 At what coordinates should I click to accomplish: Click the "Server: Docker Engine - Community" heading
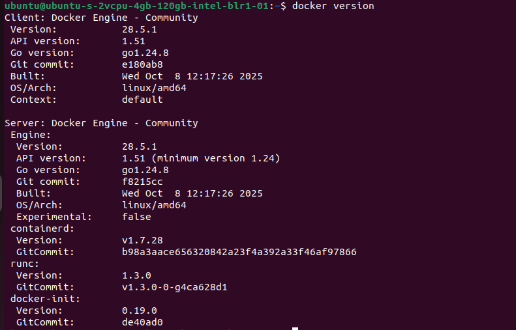point(101,123)
